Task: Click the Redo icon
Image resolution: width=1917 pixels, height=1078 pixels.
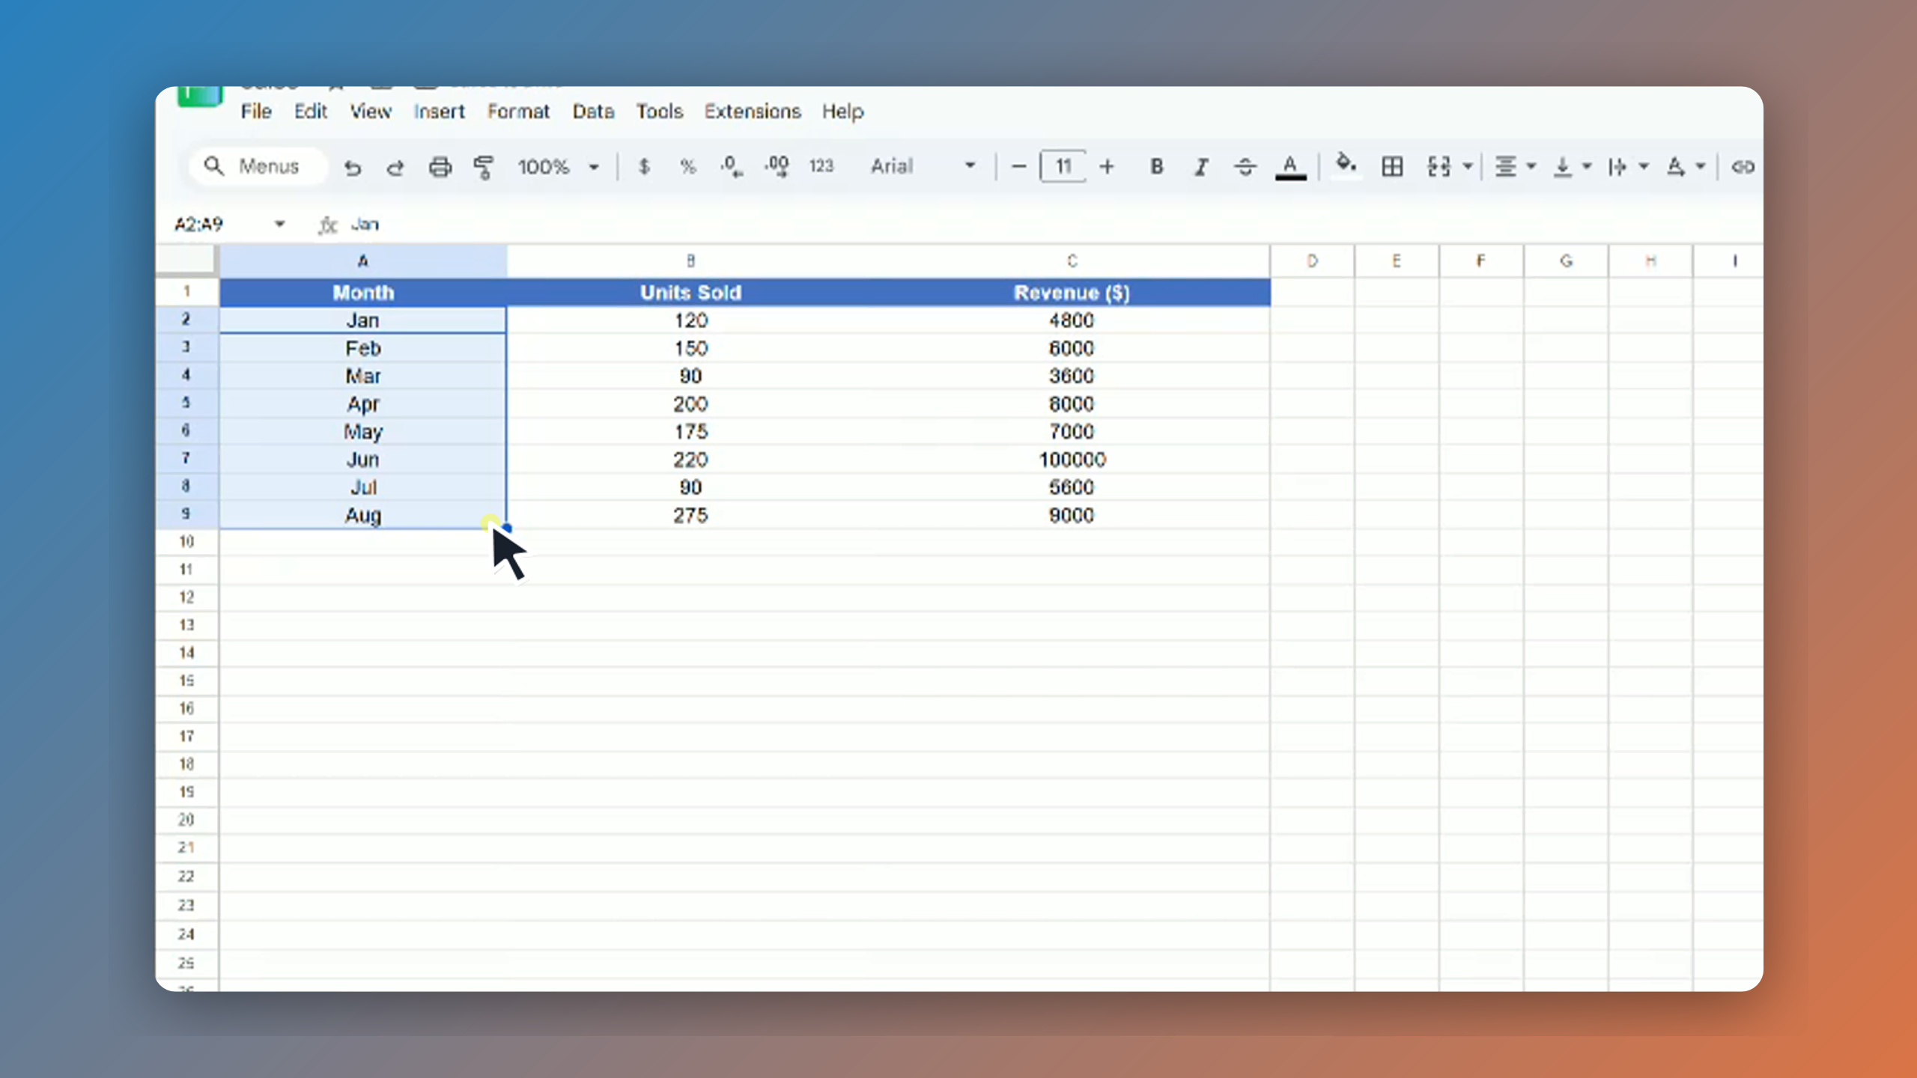Action: (x=395, y=167)
